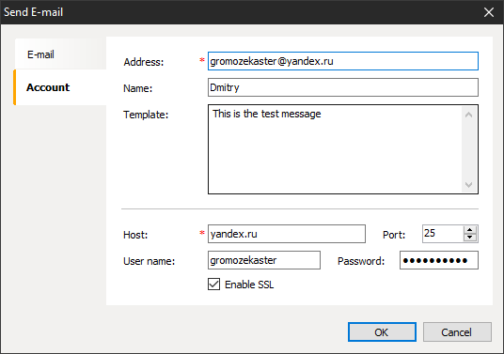Click the Name field containing Dmitry
The height and width of the screenshot is (354, 504).
pos(343,87)
